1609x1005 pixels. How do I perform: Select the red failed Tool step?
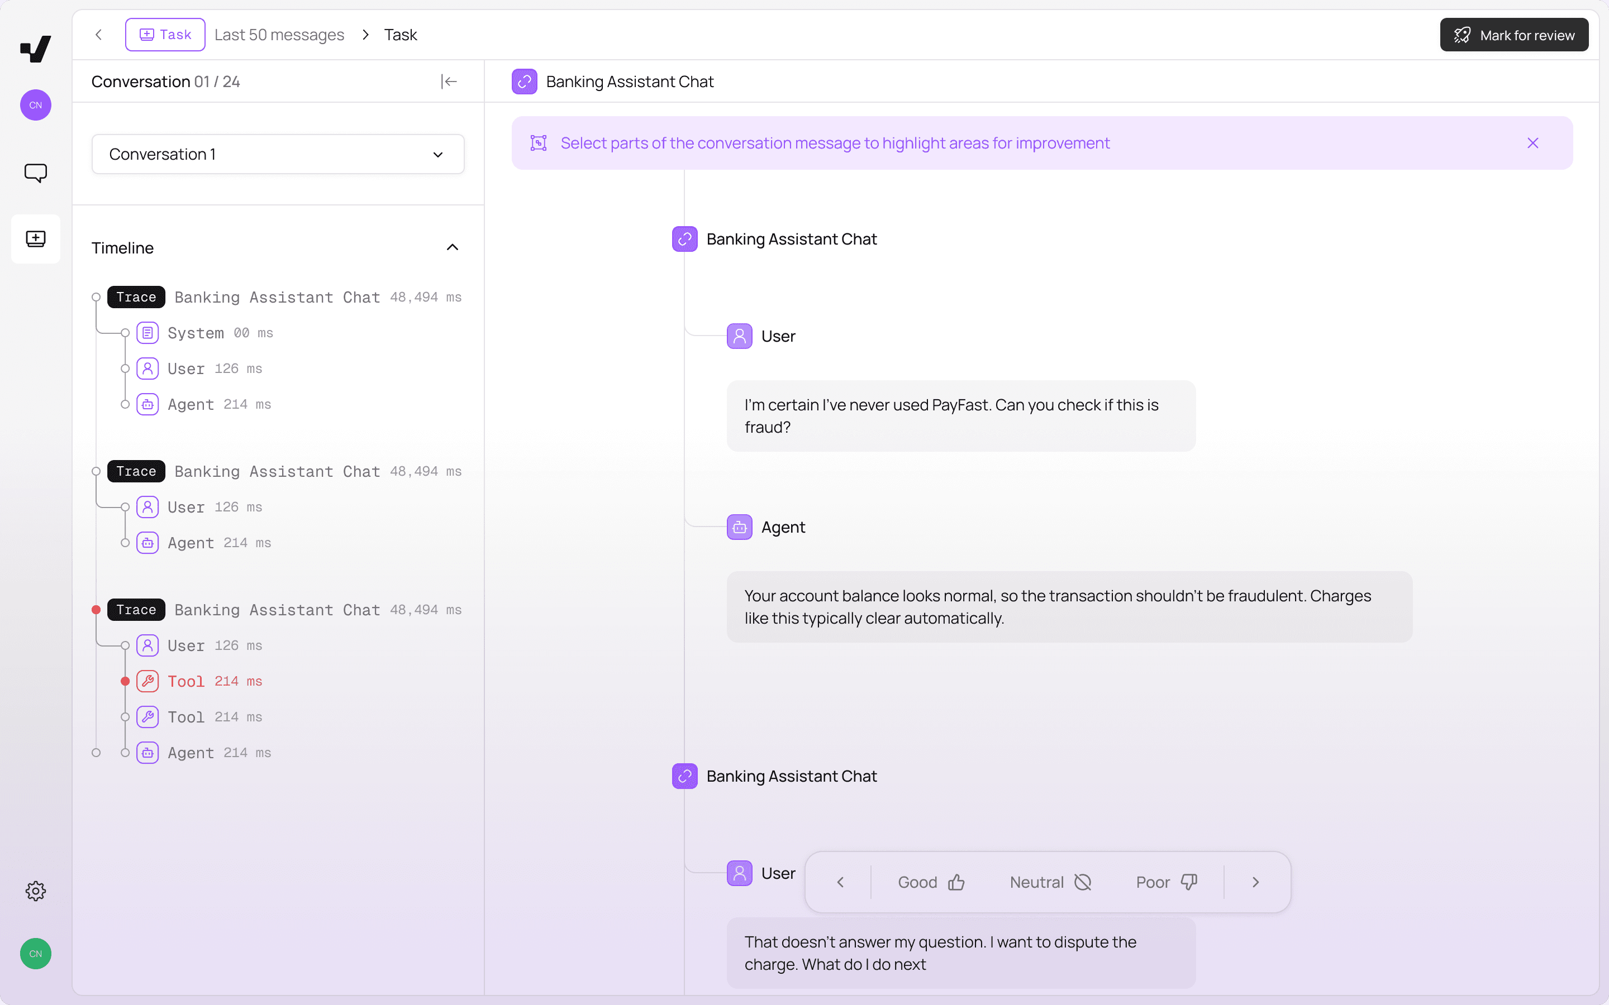click(x=186, y=681)
